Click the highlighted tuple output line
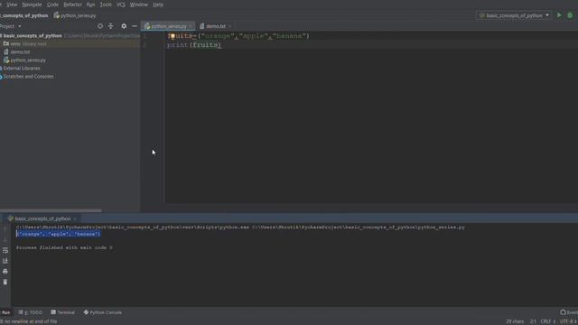 click(x=58, y=234)
